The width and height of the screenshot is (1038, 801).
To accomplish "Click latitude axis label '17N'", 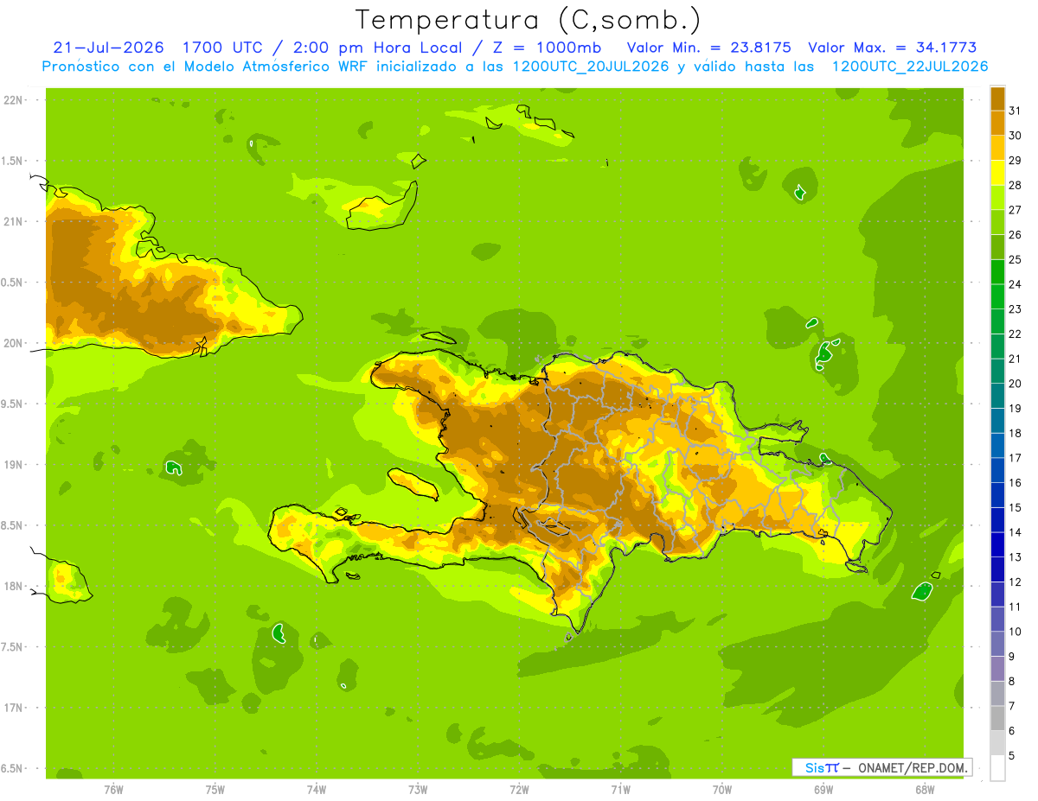I will pyautogui.click(x=13, y=708).
